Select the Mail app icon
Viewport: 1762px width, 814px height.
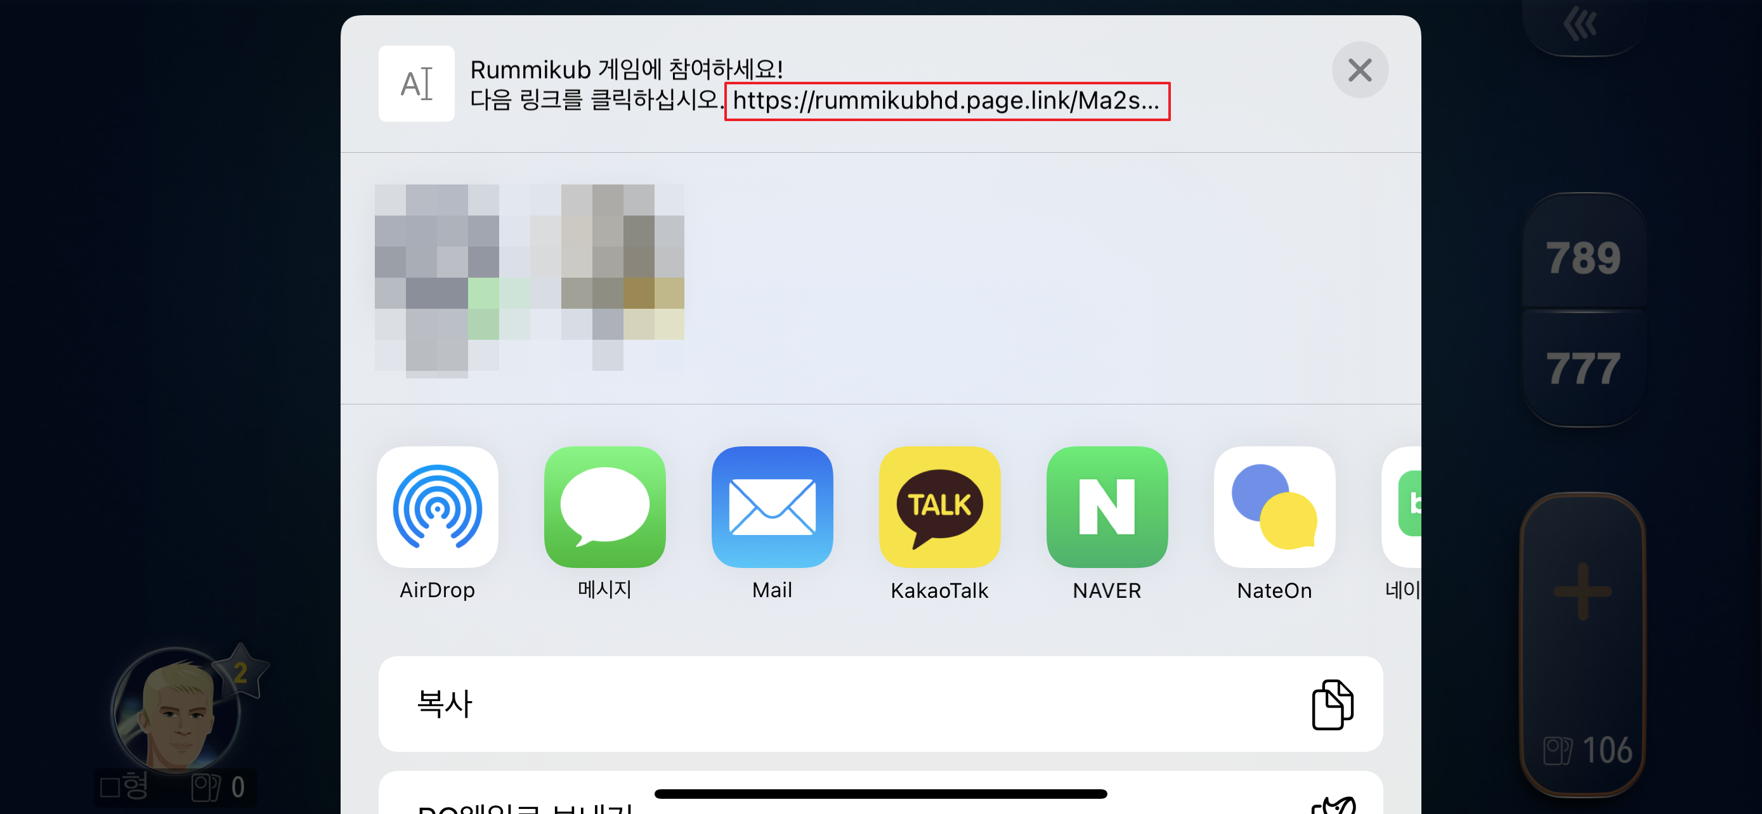point(771,507)
